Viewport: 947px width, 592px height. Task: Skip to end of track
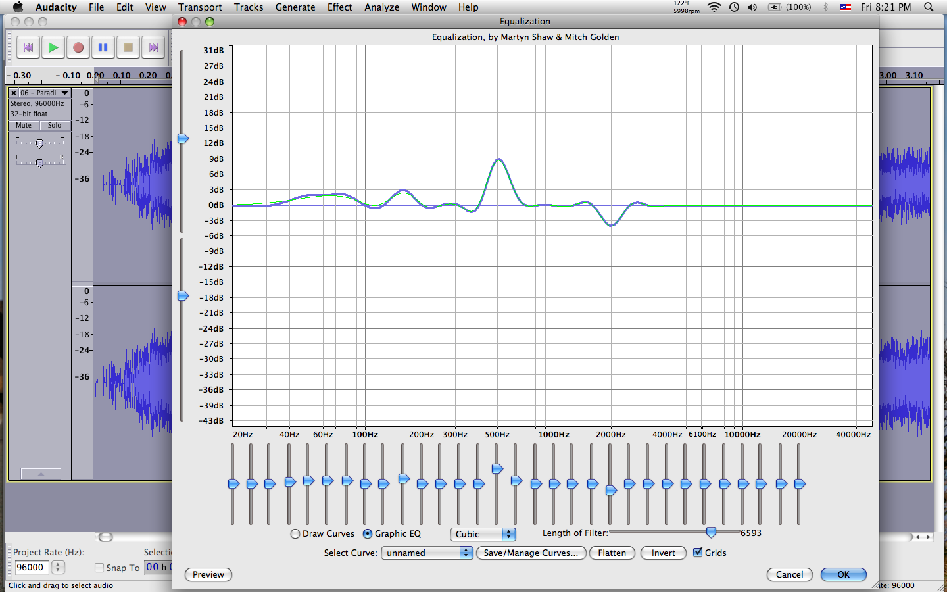click(153, 47)
